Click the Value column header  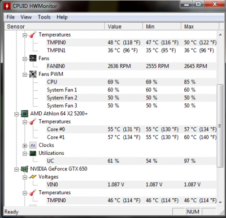[124, 27]
